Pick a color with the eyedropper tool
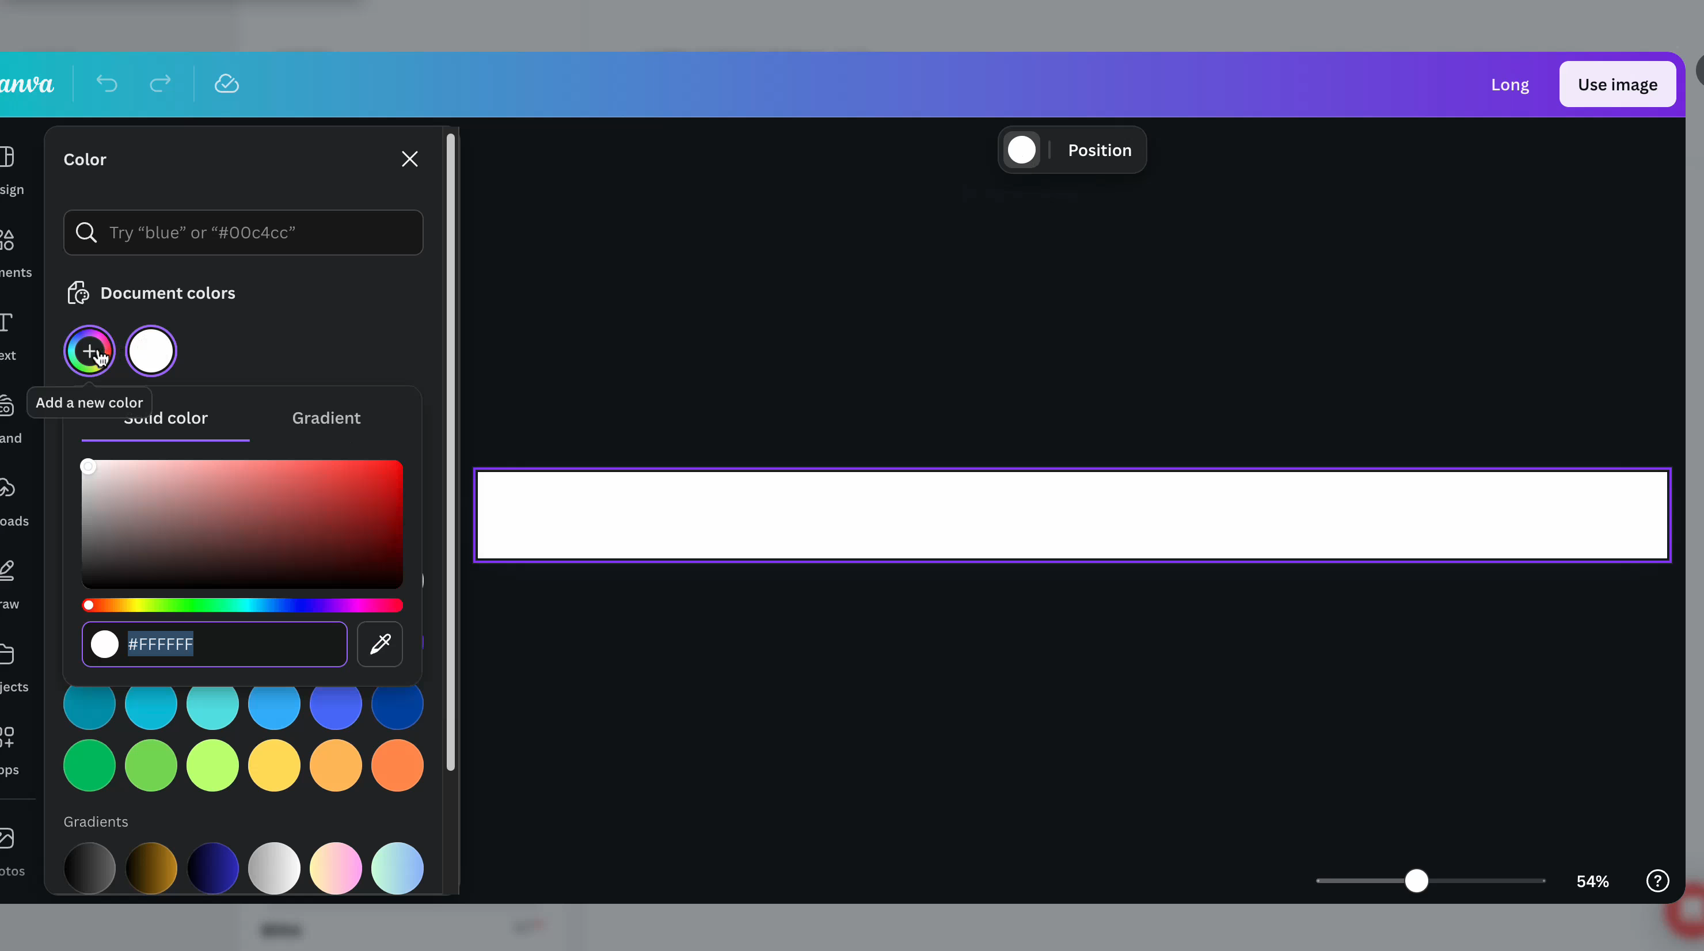This screenshot has width=1704, height=951. [380, 644]
